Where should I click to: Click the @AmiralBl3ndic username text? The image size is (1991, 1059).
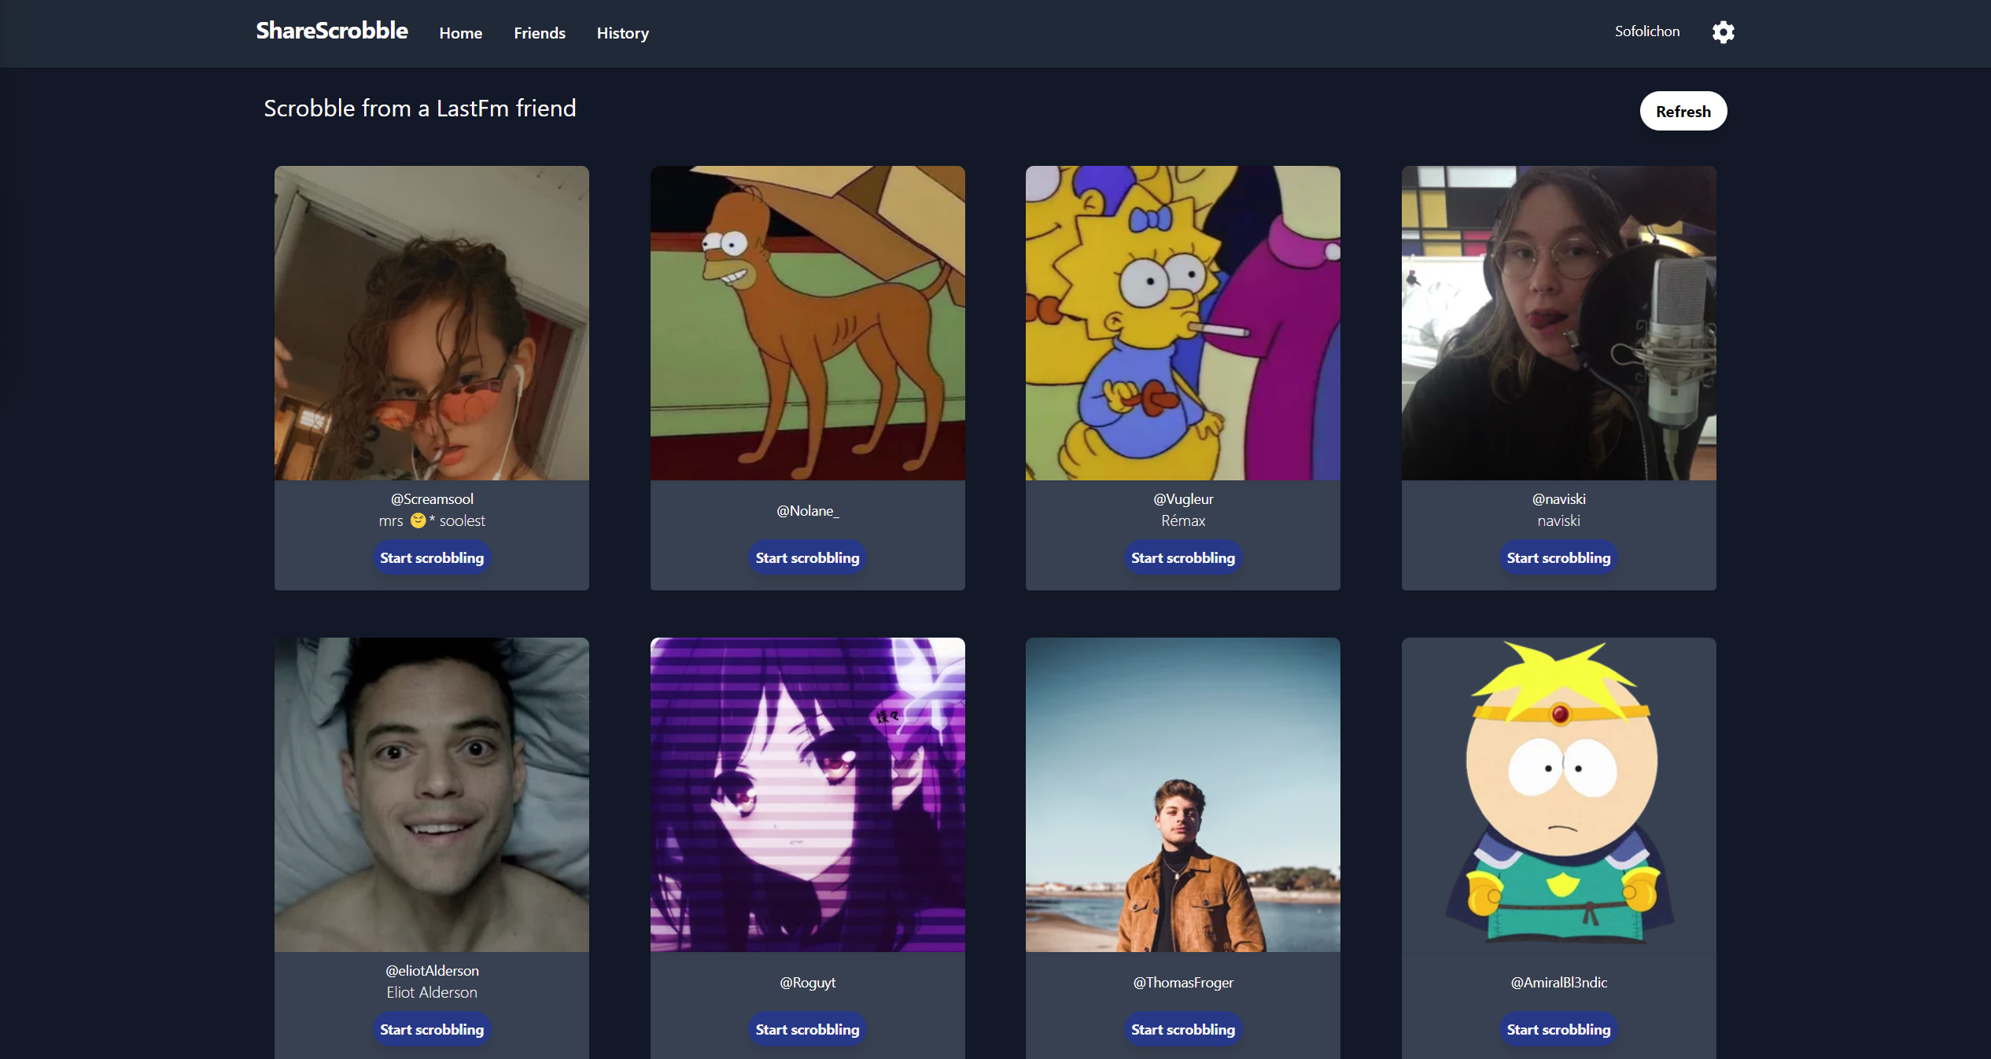(x=1559, y=983)
